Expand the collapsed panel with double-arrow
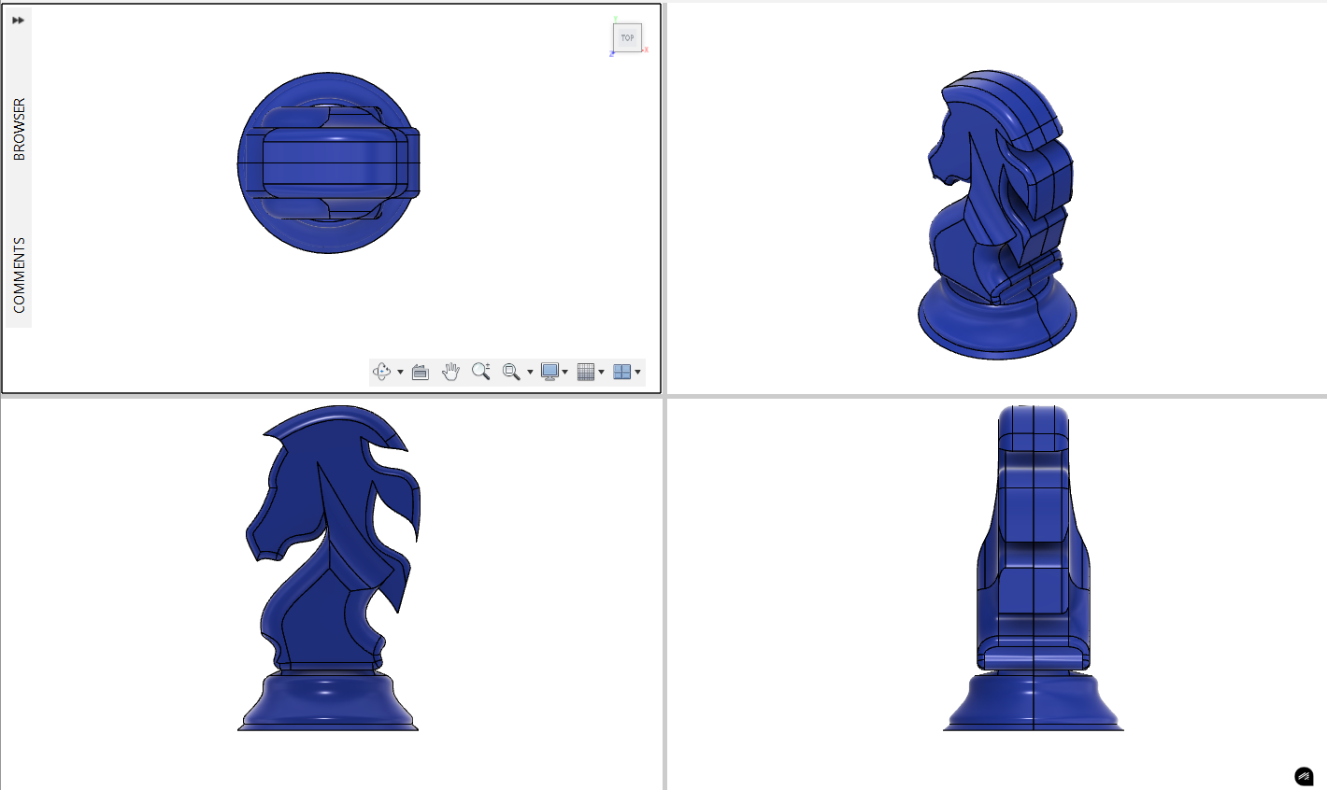This screenshot has width=1327, height=790. pos(18,20)
